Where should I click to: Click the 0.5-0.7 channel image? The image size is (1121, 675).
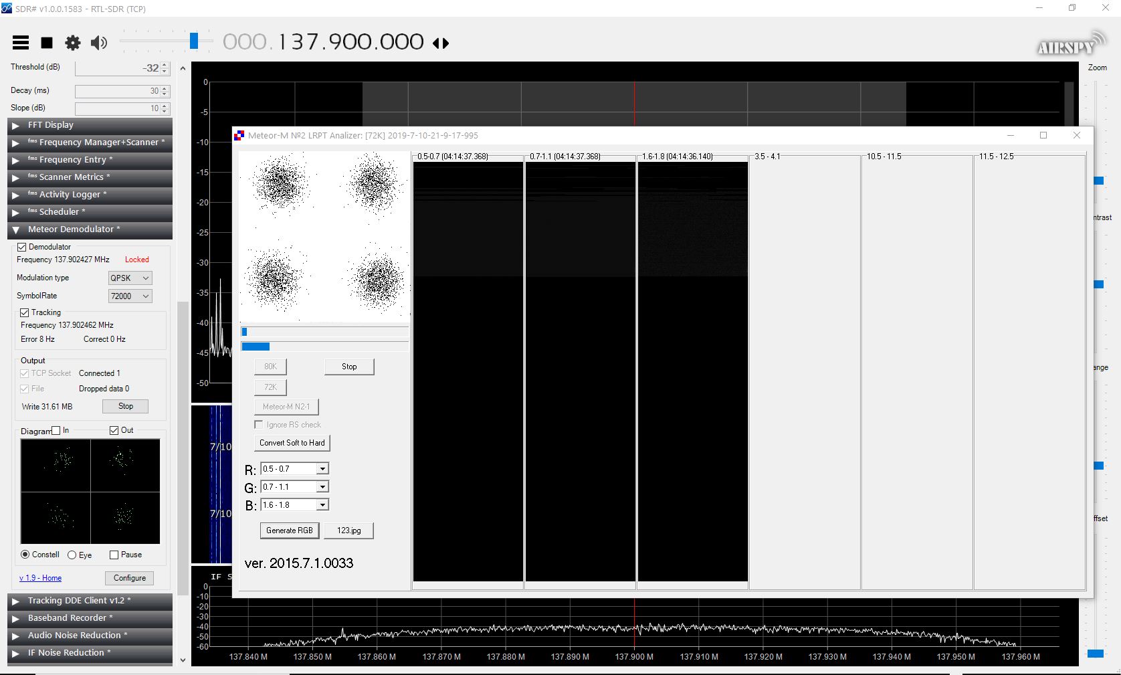click(468, 372)
